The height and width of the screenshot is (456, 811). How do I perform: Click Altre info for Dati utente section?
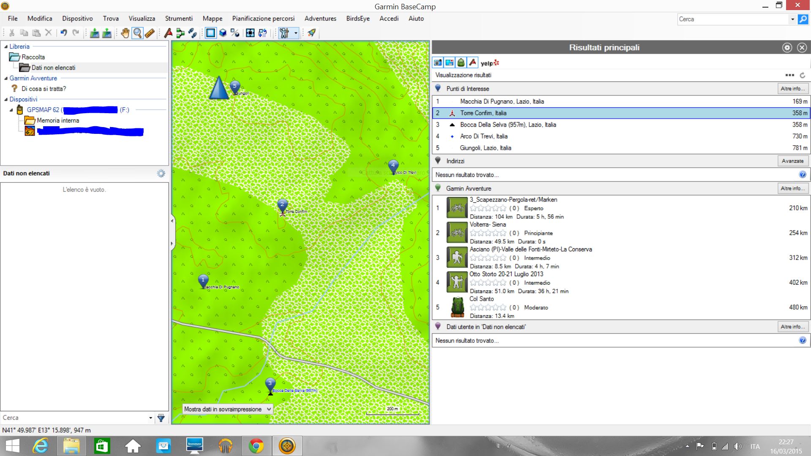point(793,327)
